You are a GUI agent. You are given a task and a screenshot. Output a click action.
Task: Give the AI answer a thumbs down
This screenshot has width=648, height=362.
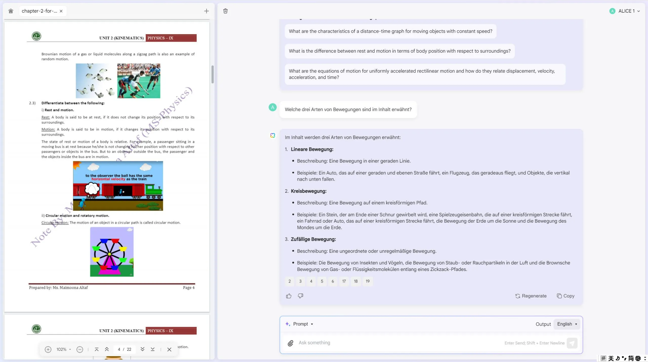[x=300, y=296]
